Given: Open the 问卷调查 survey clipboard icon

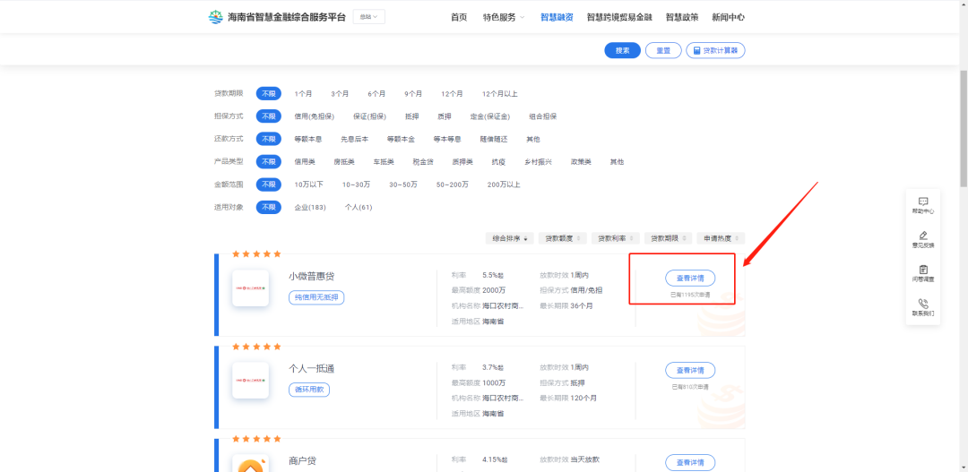Looking at the screenshot, I should (x=922, y=270).
